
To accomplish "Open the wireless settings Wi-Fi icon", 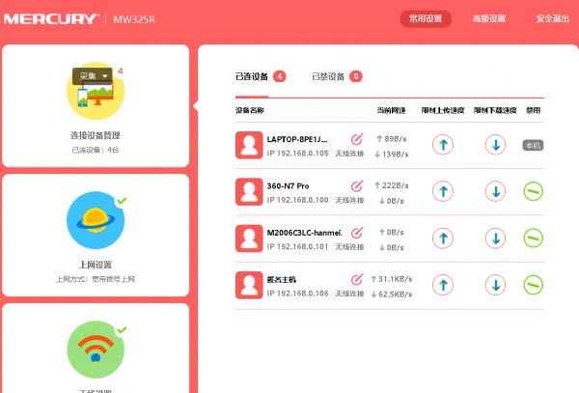I will click(x=96, y=350).
